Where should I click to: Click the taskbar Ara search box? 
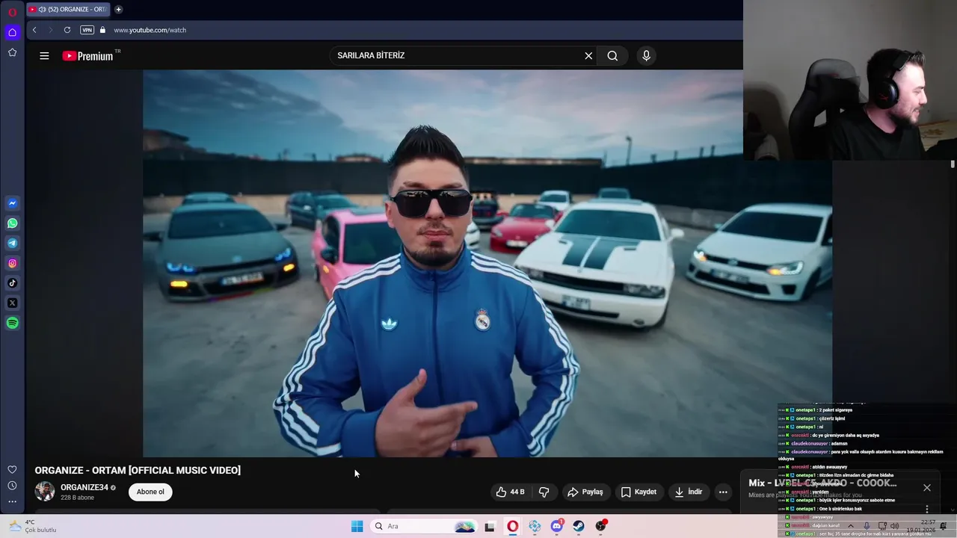(425, 526)
